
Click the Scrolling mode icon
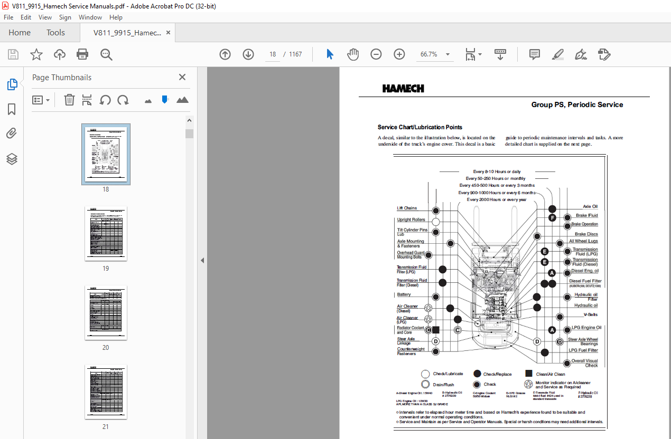500,54
